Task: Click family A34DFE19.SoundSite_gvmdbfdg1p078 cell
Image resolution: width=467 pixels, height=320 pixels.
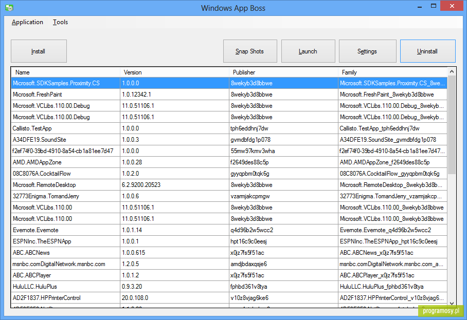Action: click(392, 140)
